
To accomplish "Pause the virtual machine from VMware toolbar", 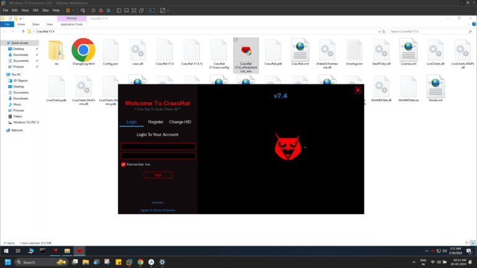I will (68, 11).
